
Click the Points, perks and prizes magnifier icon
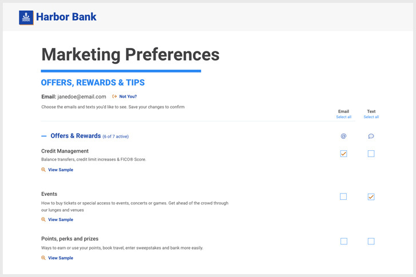coord(43,258)
